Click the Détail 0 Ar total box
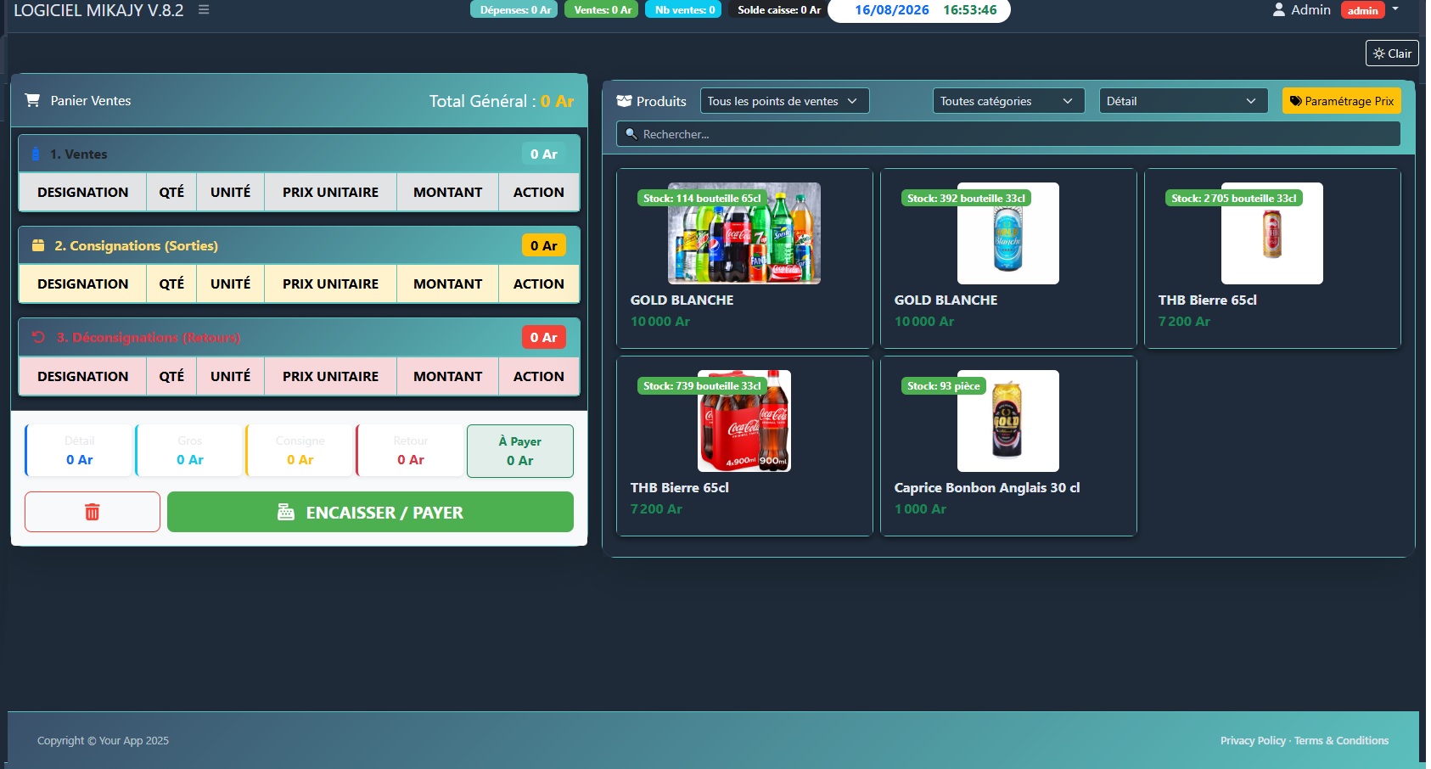1431x769 pixels. [79, 451]
